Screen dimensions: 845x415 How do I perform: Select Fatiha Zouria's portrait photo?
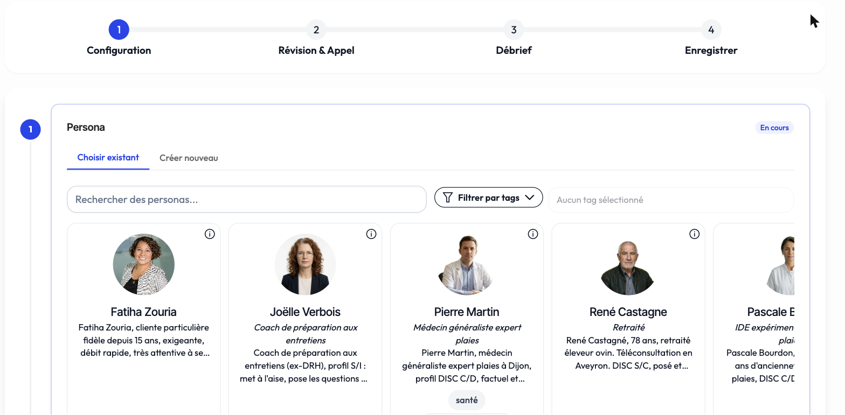(144, 264)
